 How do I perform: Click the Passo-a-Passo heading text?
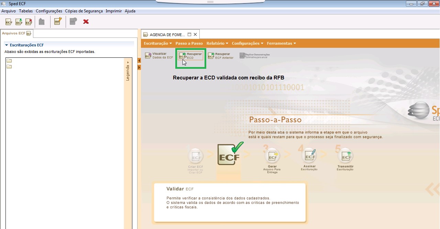click(275, 120)
